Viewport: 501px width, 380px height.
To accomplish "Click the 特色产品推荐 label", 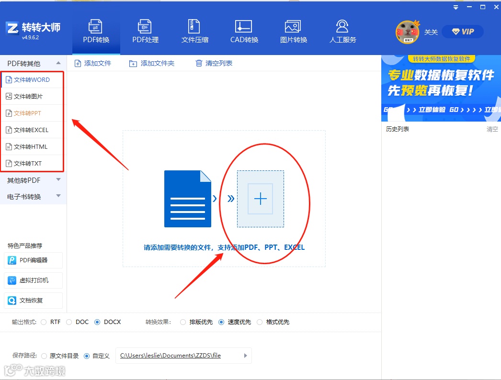I will [x=25, y=246].
